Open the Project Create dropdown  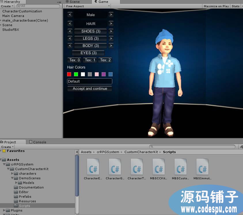7,147
